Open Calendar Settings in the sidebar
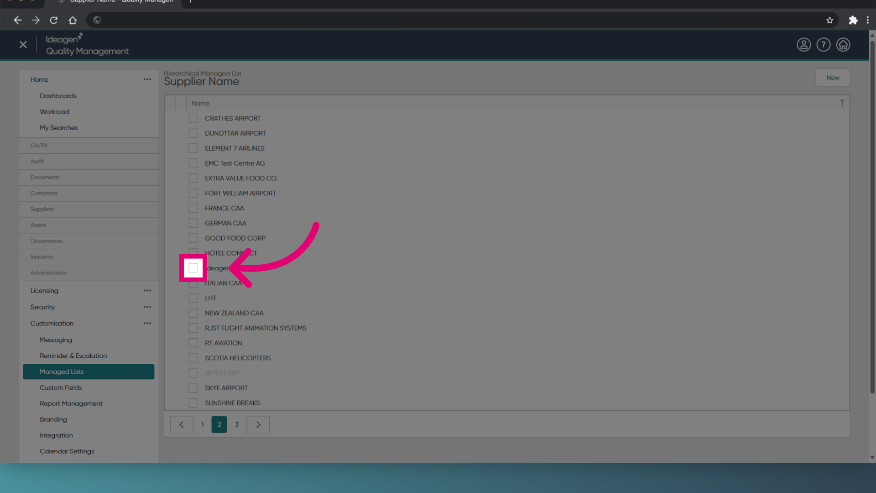This screenshot has width=876, height=493. pos(67,451)
